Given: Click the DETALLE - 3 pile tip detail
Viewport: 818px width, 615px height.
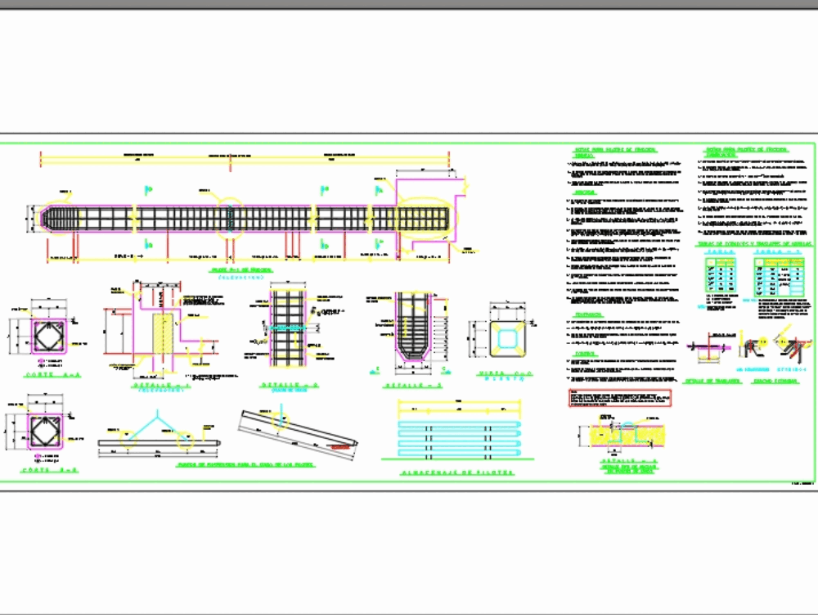Looking at the screenshot, I should coord(413,328).
